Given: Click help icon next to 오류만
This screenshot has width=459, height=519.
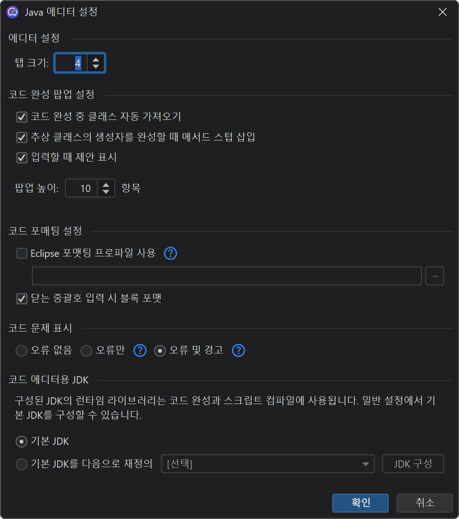Looking at the screenshot, I should pyautogui.click(x=140, y=350).
